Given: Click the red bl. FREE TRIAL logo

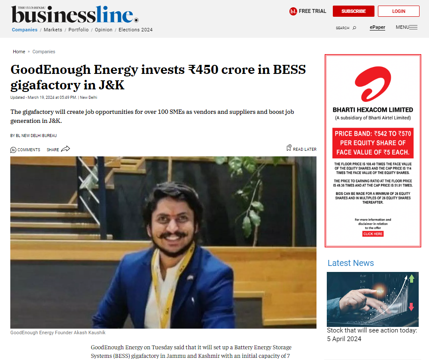Looking at the screenshot, I should point(293,11).
